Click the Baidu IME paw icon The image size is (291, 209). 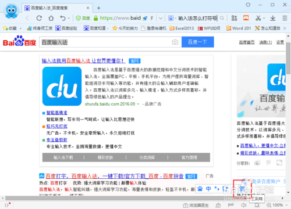tap(200, 189)
